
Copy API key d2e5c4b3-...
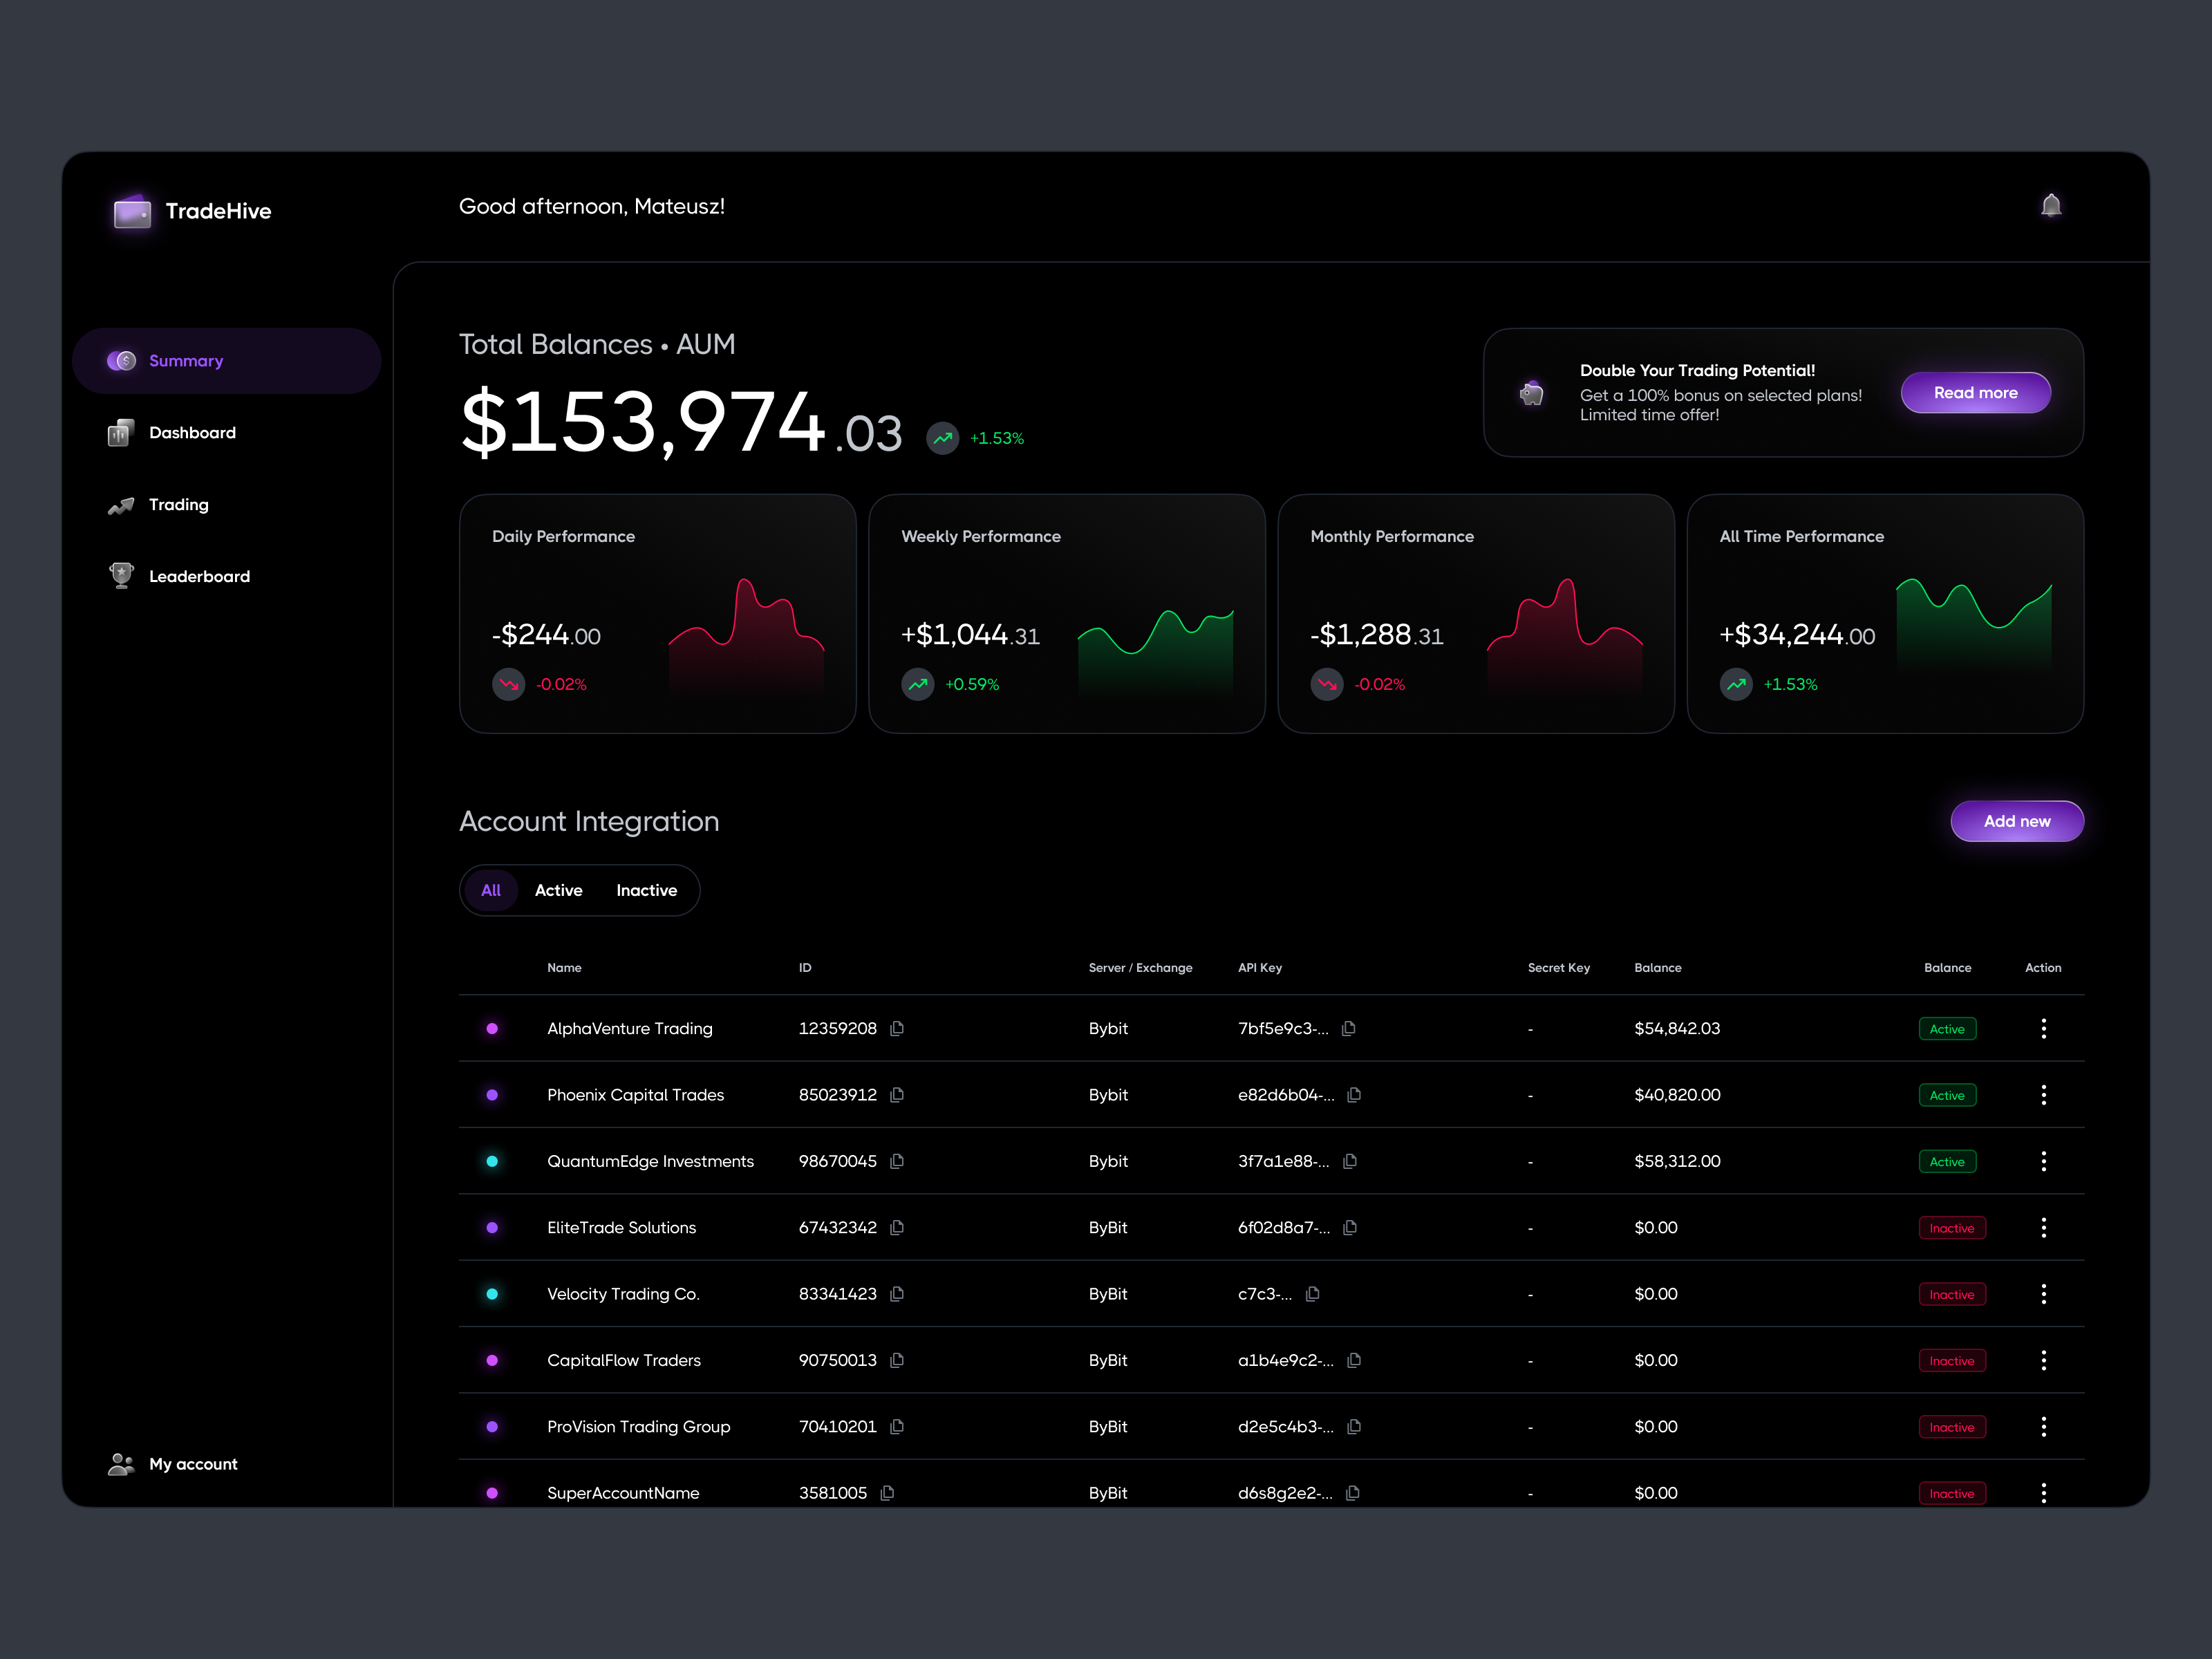1354,1426
